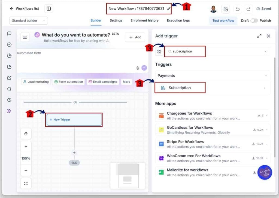
Task: Open the checkmark circle icon in sidebar
Action: (x=9, y=45)
